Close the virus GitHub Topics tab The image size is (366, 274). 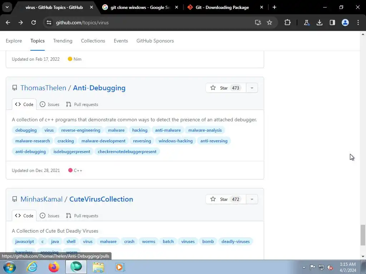coord(91,7)
